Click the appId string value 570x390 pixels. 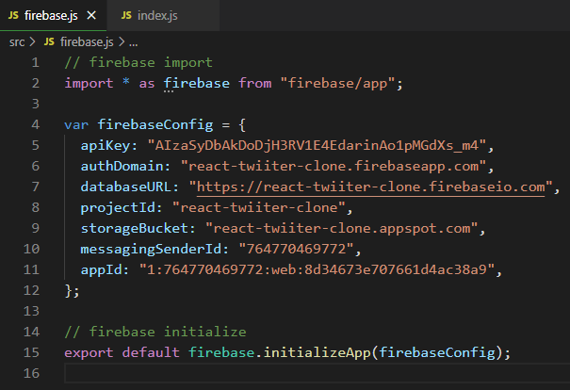click(x=317, y=269)
